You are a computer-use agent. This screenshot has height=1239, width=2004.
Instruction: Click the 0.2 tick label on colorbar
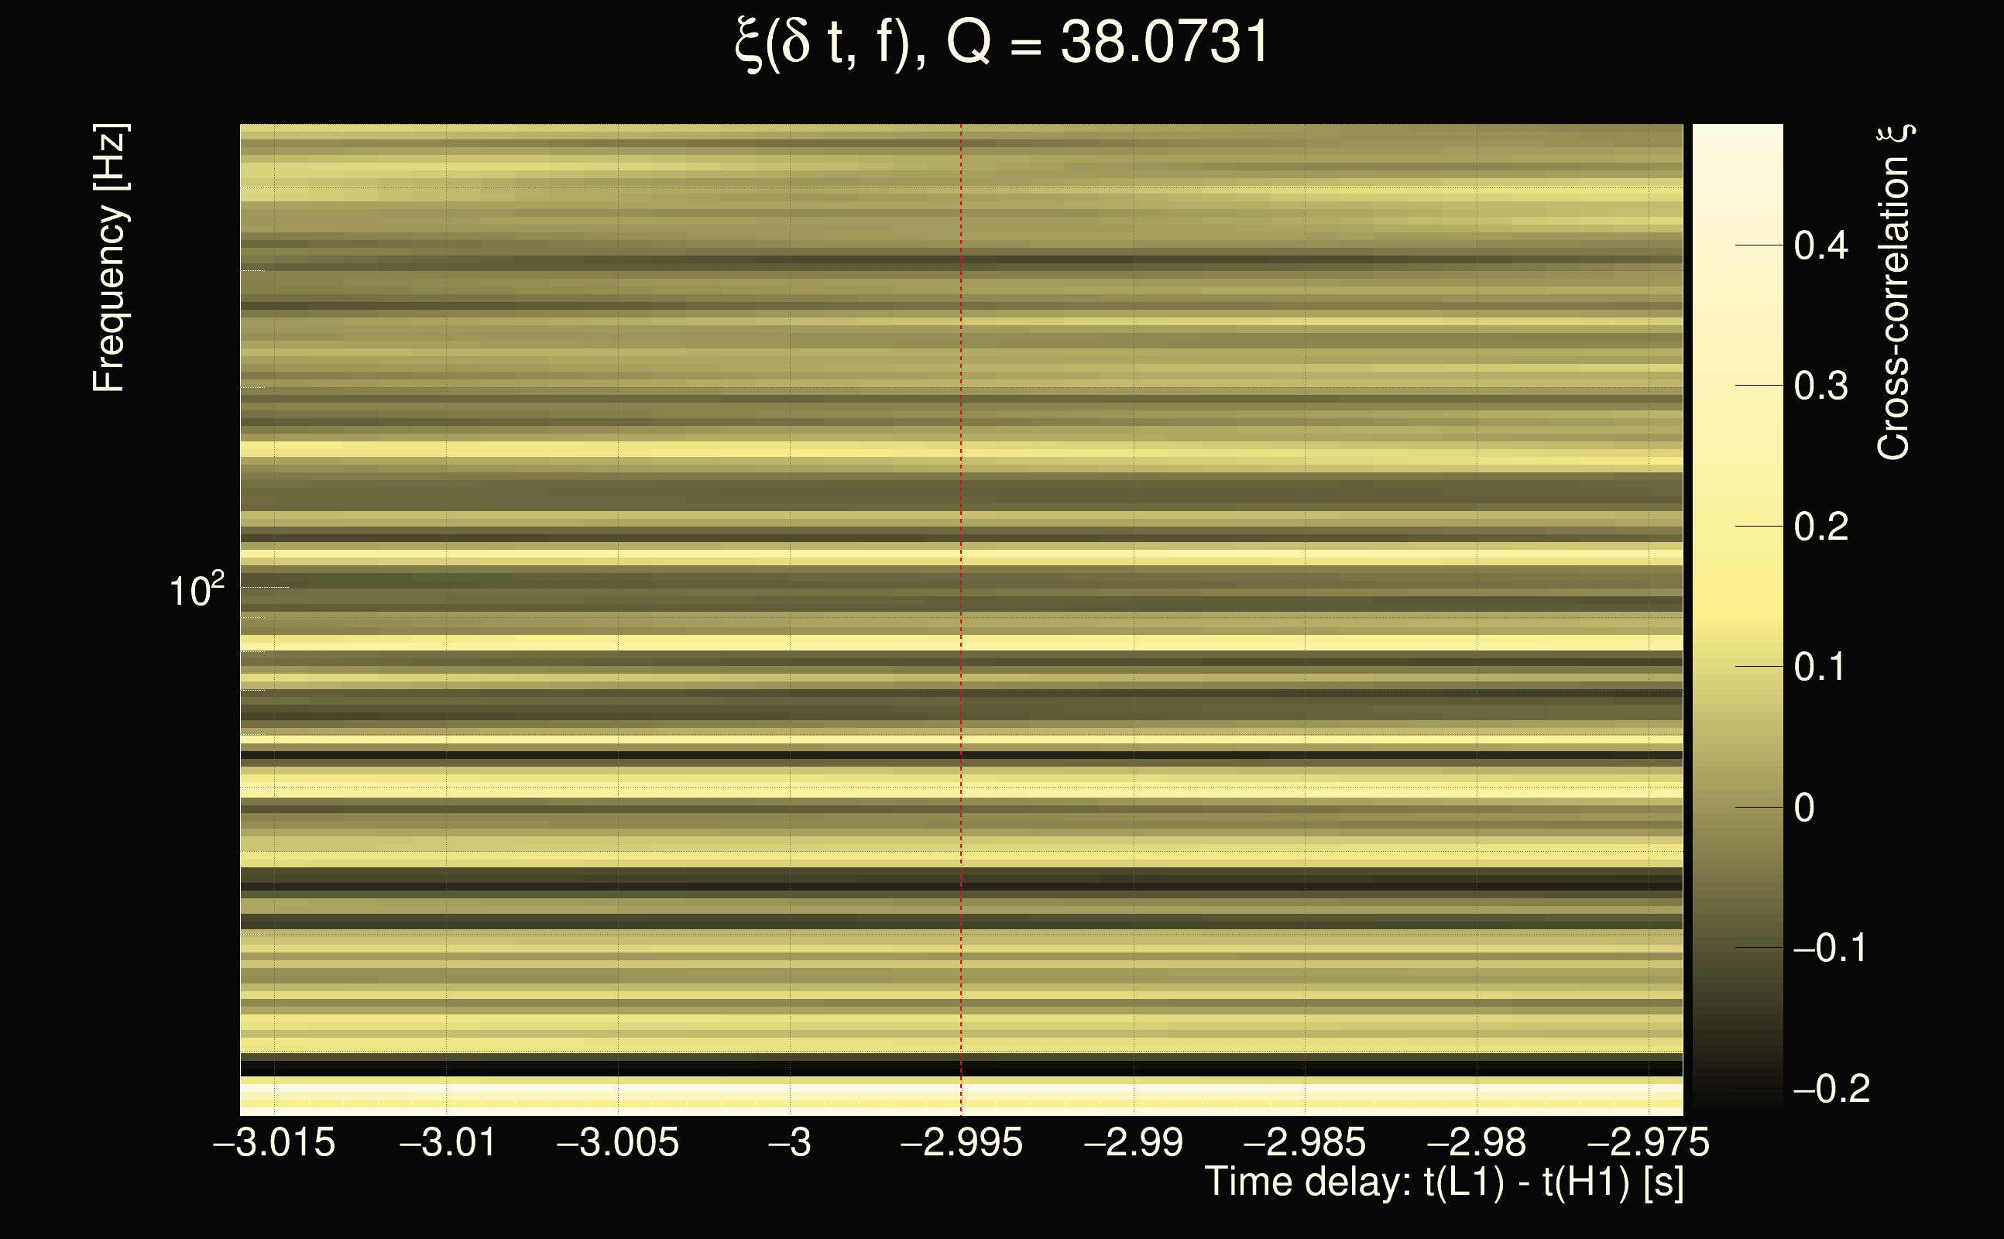click(x=1820, y=526)
